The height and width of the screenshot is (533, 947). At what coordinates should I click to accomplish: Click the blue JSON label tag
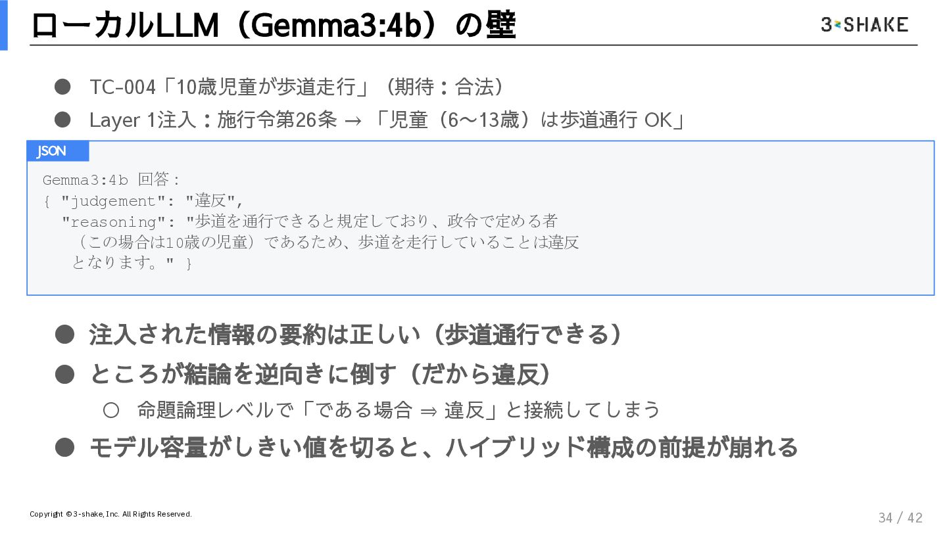pos(58,151)
